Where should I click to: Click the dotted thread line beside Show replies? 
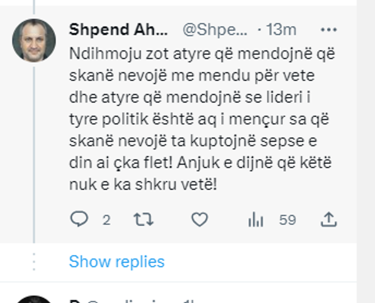point(34,262)
